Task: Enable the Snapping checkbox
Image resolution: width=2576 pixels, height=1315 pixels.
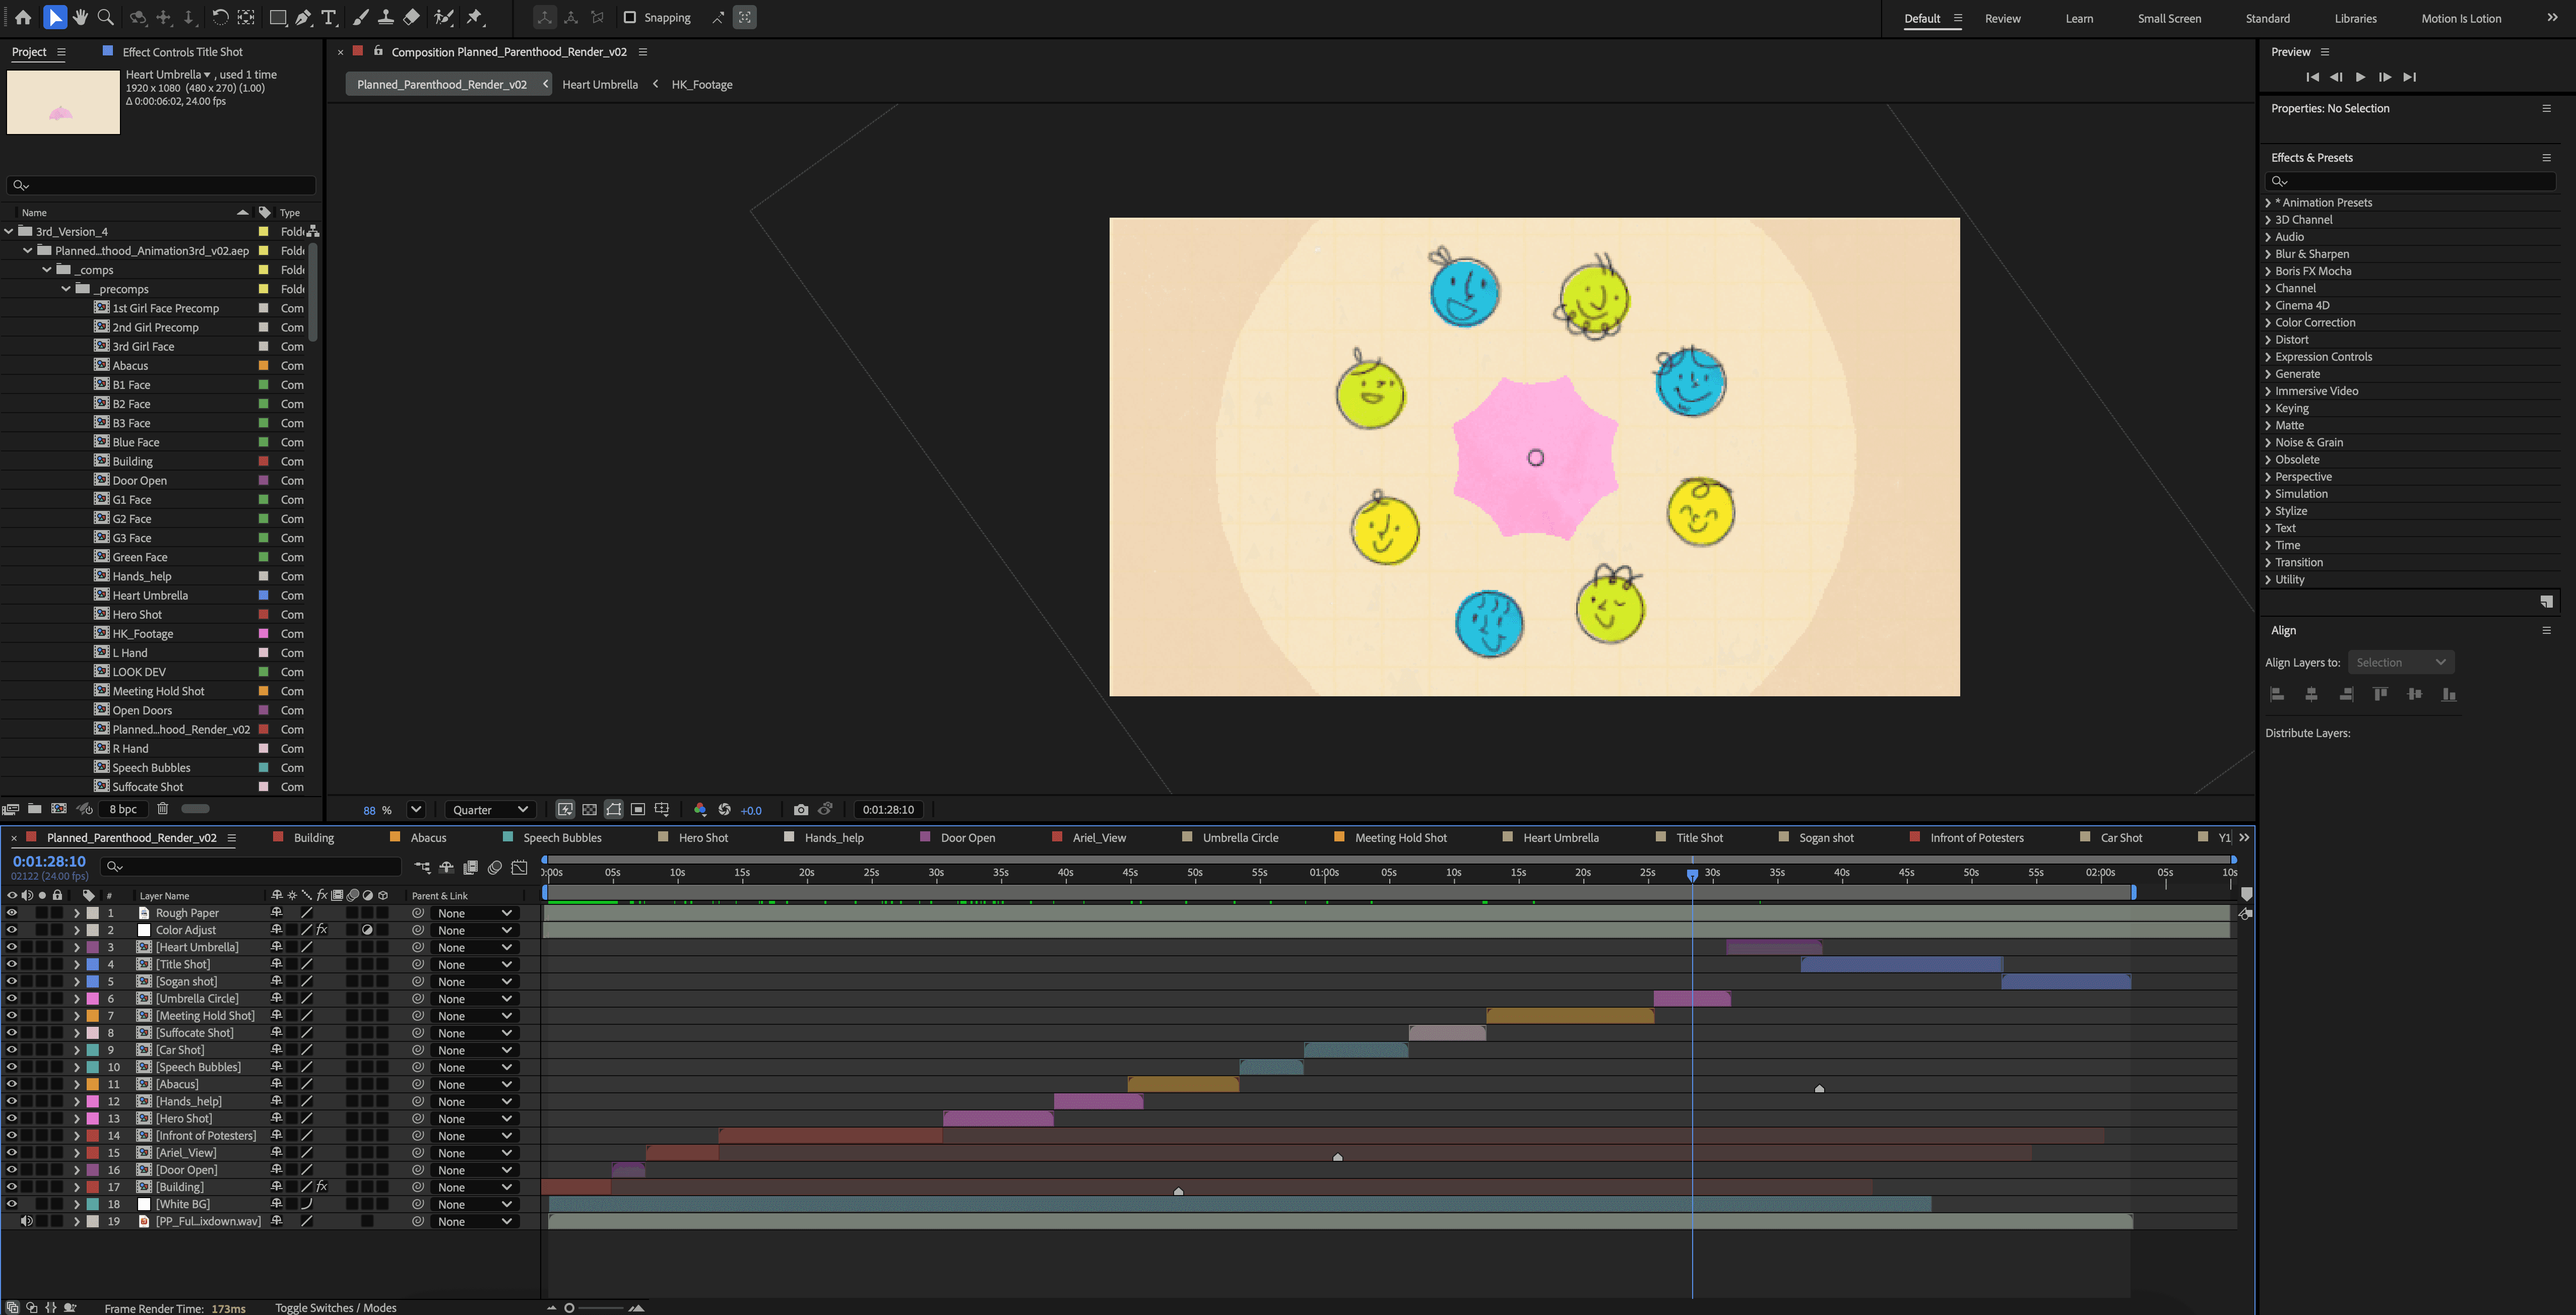Action: (630, 17)
